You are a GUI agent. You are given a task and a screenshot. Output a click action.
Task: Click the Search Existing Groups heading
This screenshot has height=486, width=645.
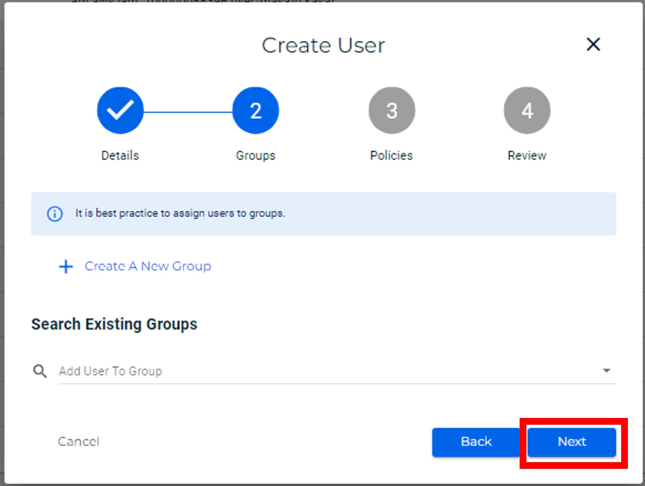(114, 324)
